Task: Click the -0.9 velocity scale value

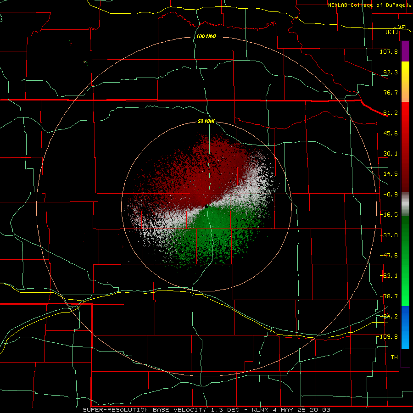Action: (x=391, y=195)
